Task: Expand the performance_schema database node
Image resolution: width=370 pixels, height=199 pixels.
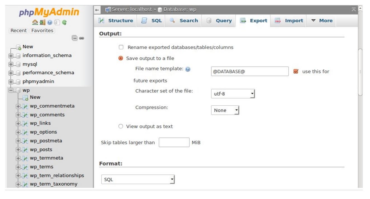Action: coord(11,73)
